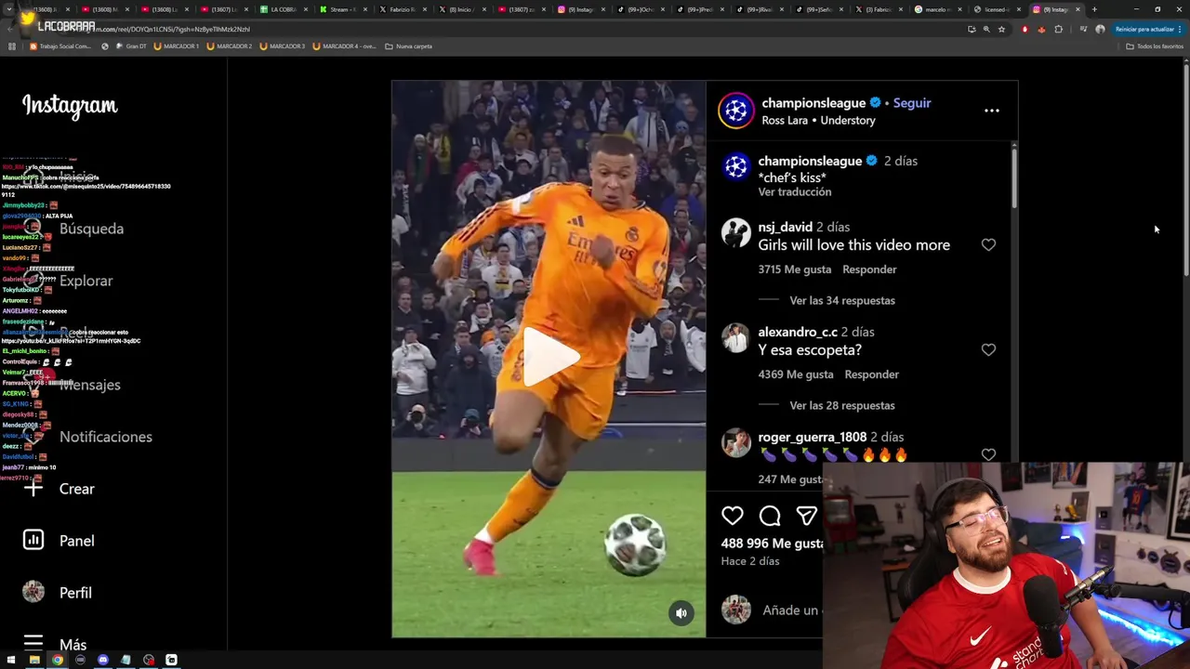This screenshot has height=669, width=1190.
Task: Play the Mbappé reel video
Action: click(549, 359)
